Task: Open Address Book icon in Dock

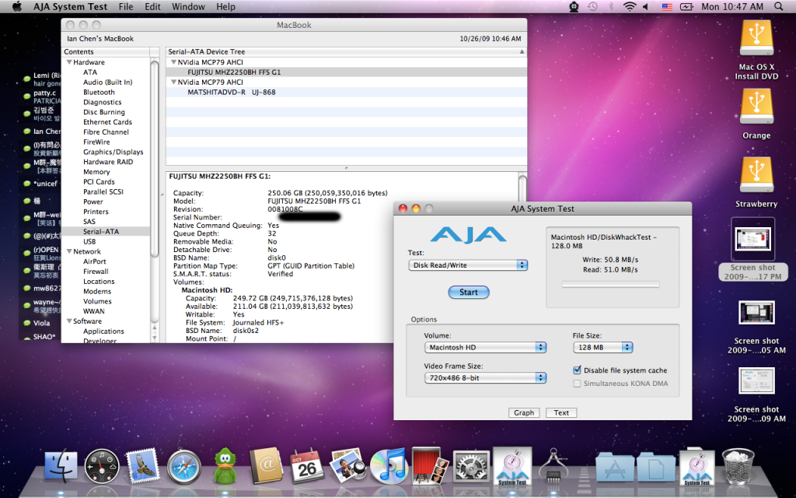Action: click(x=266, y=465)
